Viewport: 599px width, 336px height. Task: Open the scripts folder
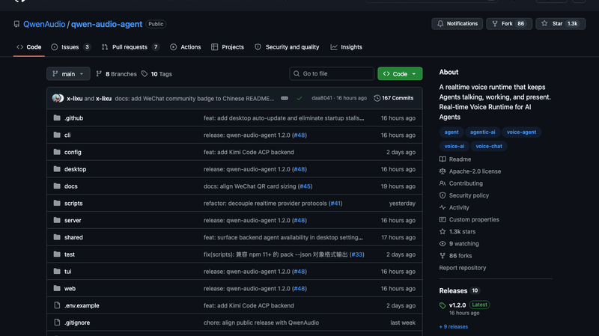point(73,203)
